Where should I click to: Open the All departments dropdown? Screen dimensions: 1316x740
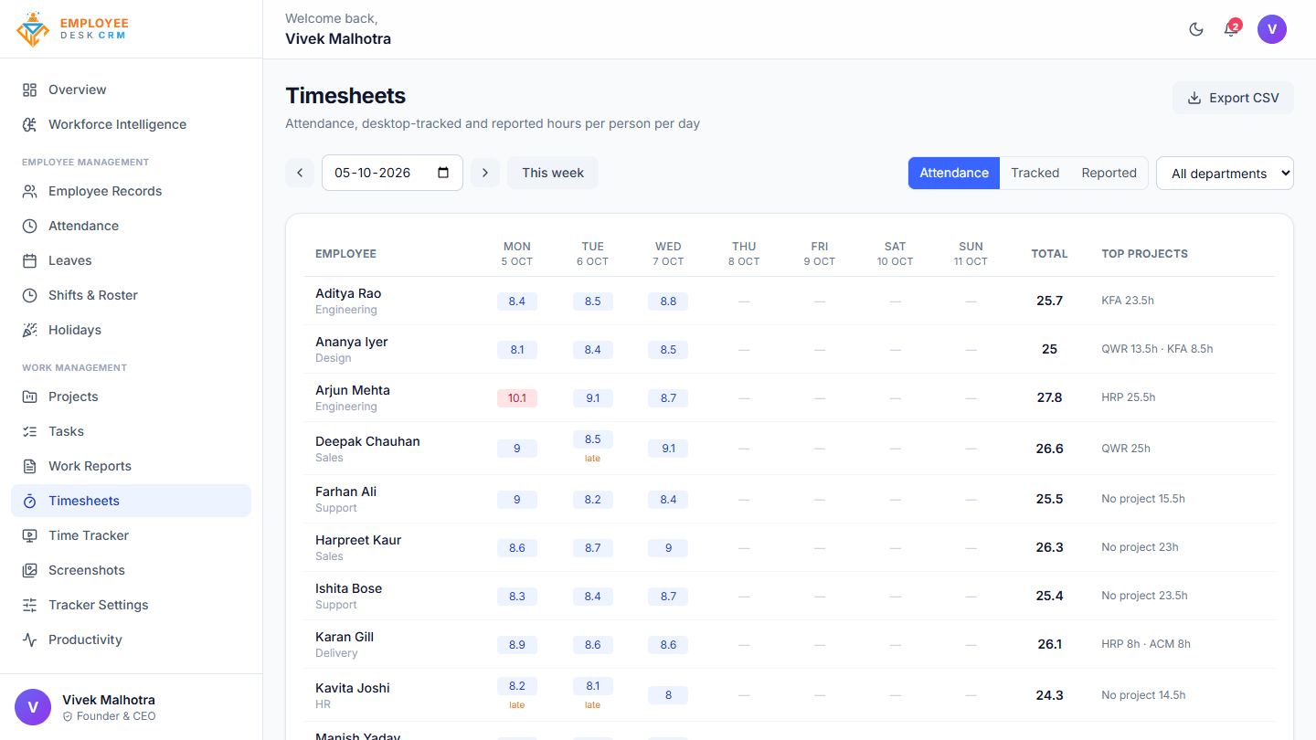(x=1225, y=174)
